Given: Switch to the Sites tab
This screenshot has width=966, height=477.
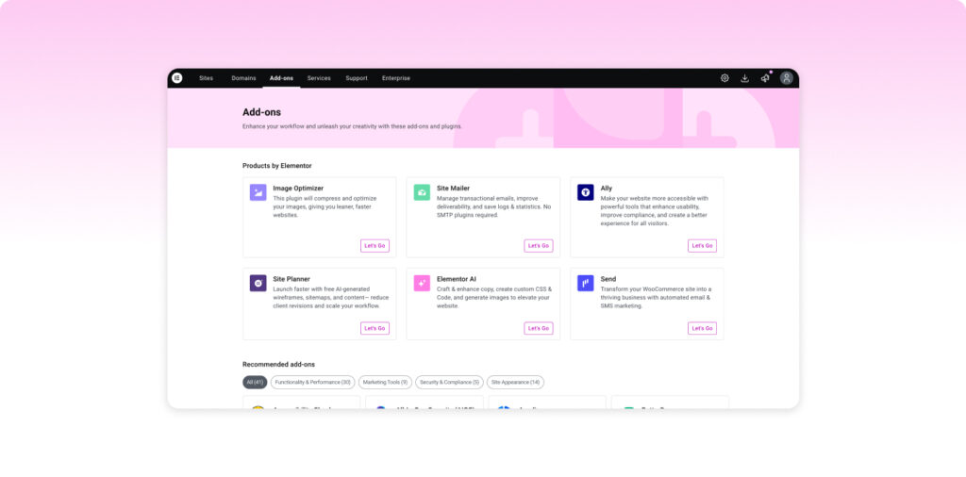Looking at the screenshot, I should pyautogui.click(x=206, y=78).
